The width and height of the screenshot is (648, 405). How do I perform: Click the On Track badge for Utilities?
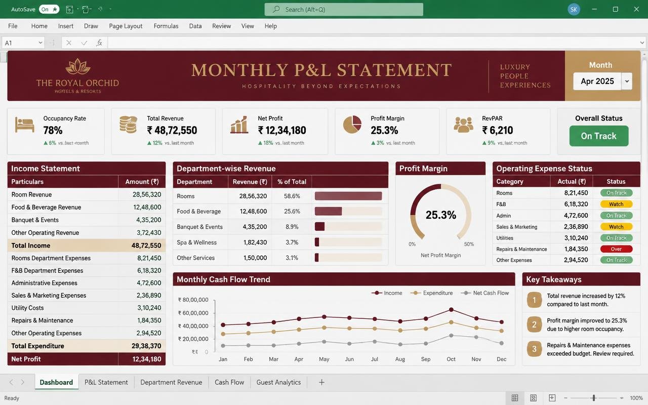pos(616,238)
